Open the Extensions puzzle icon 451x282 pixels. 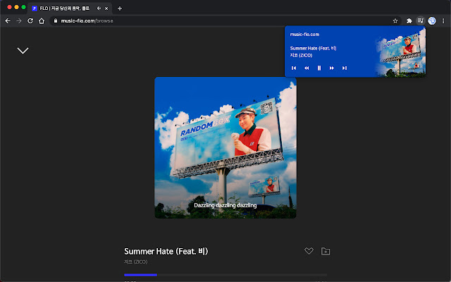409,20
